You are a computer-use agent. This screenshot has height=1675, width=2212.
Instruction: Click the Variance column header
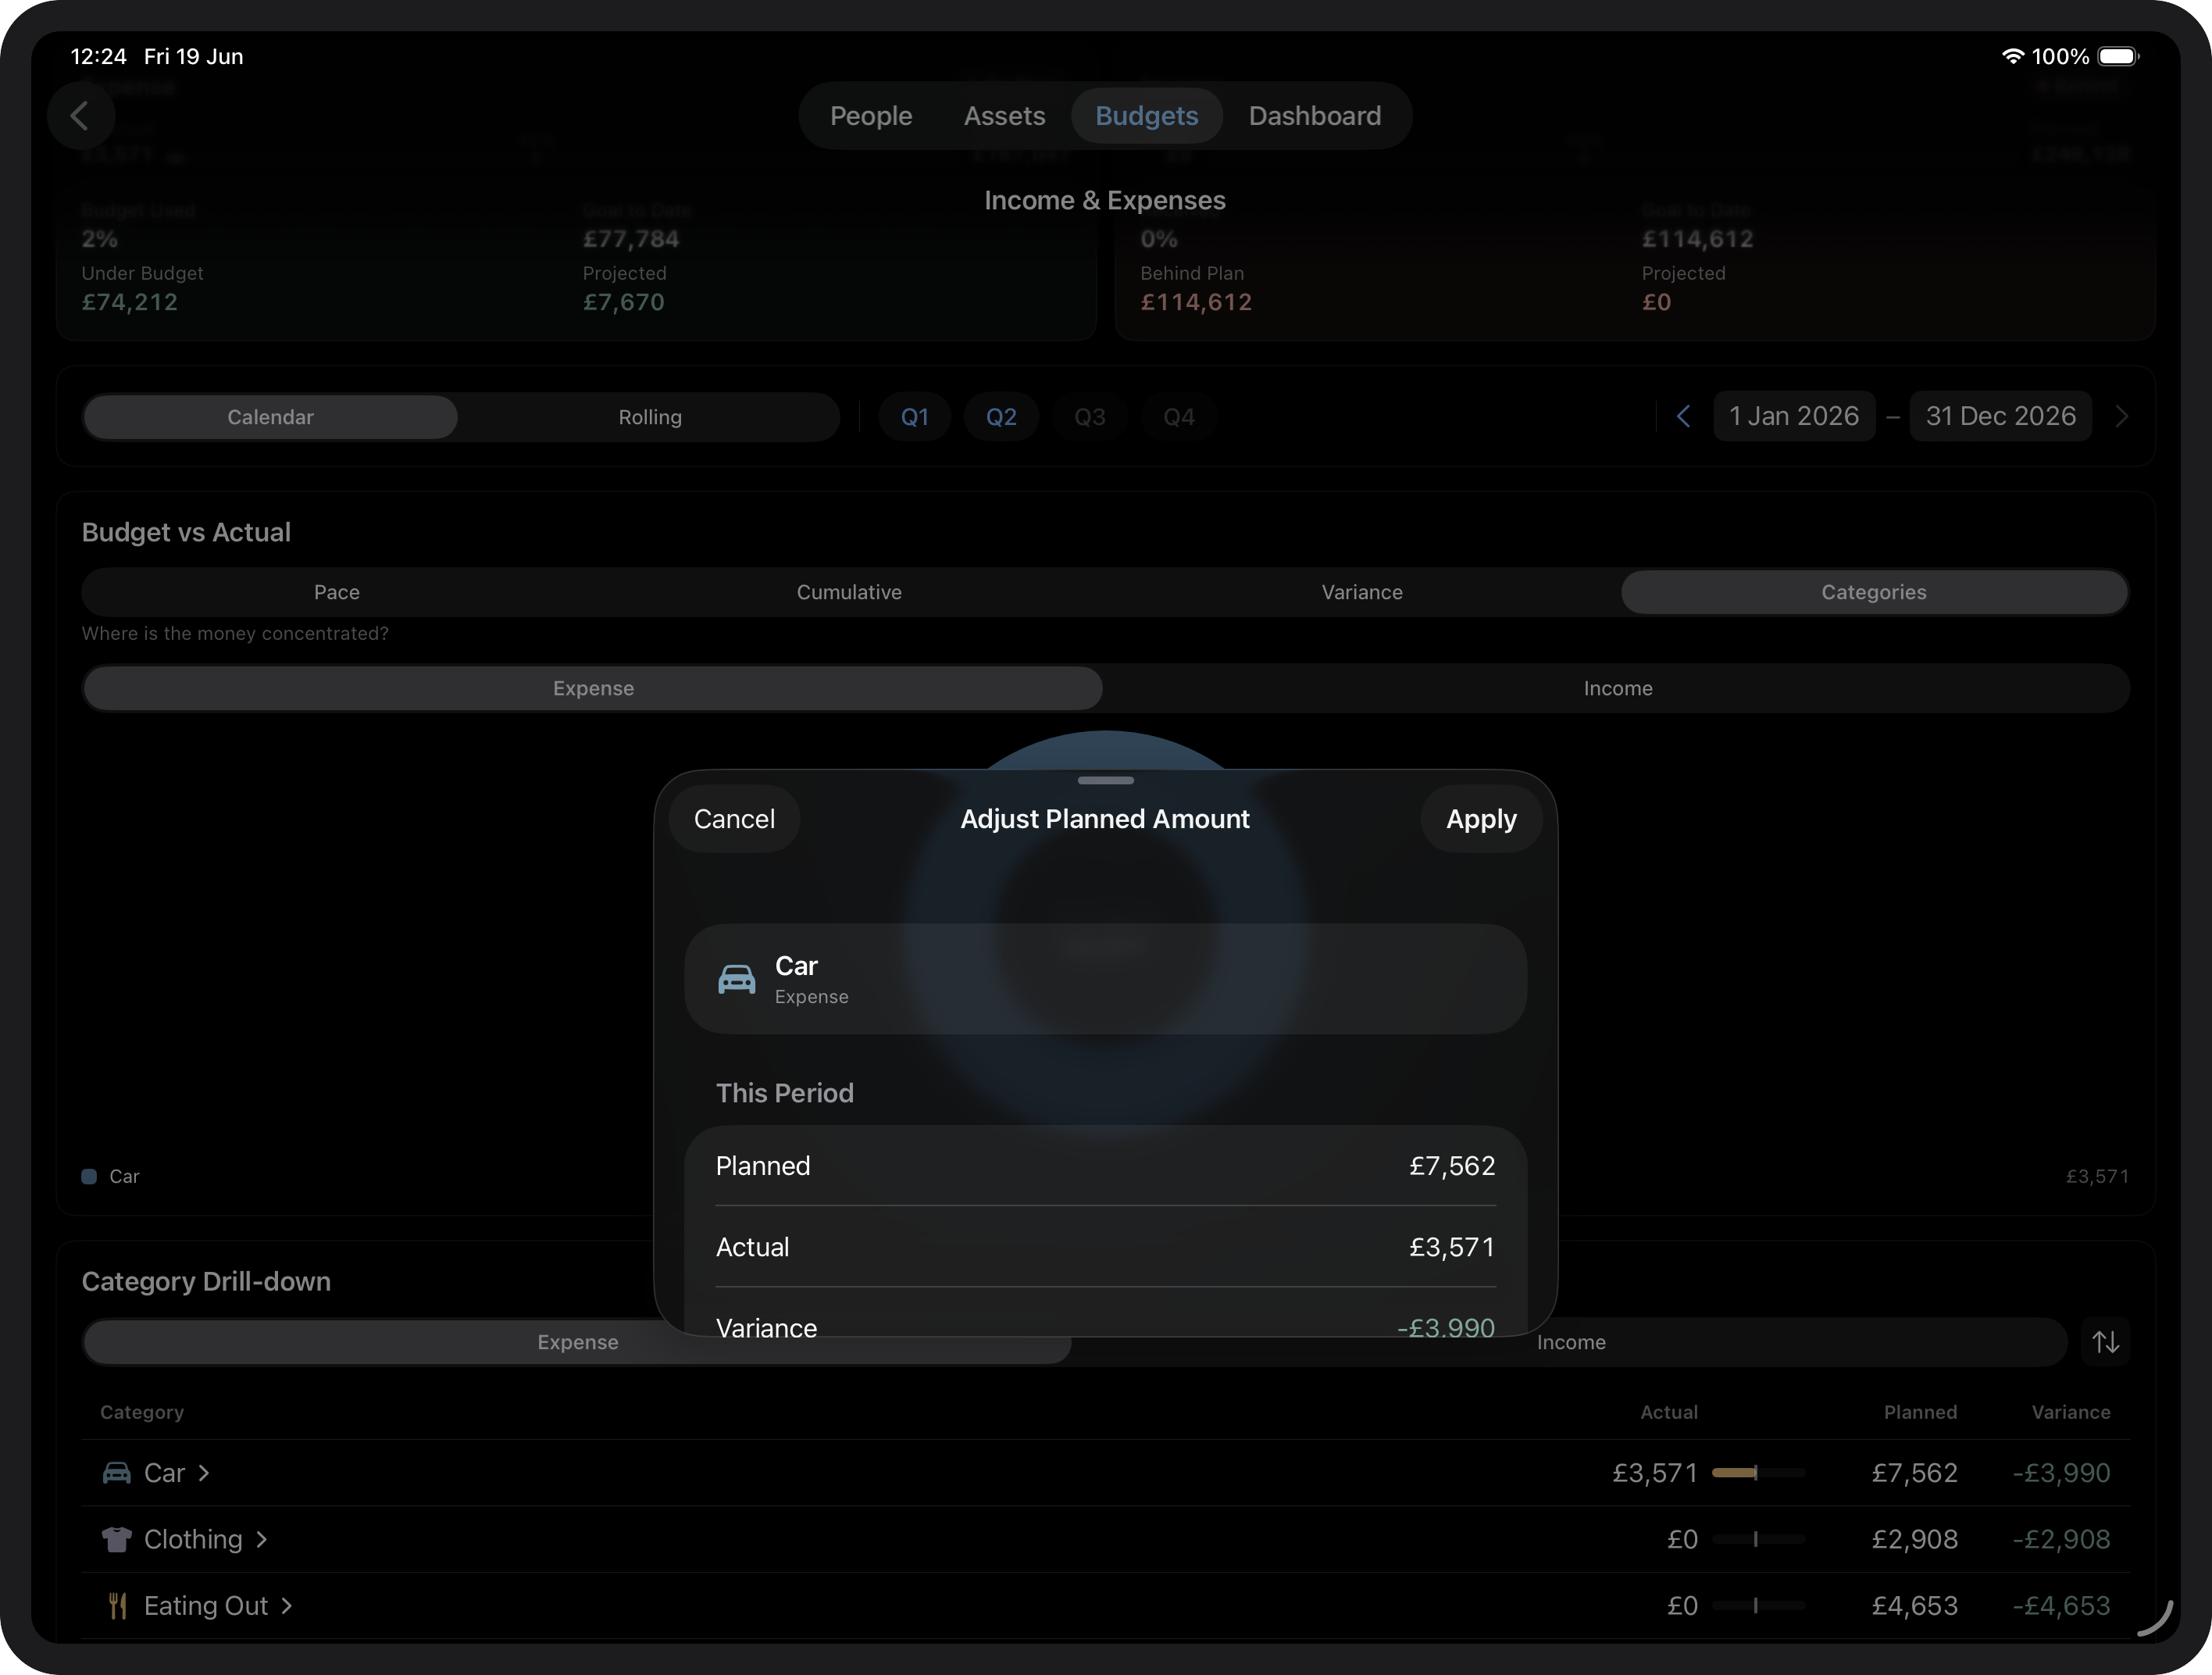pyautogui.click(x=2071, y=1412)
